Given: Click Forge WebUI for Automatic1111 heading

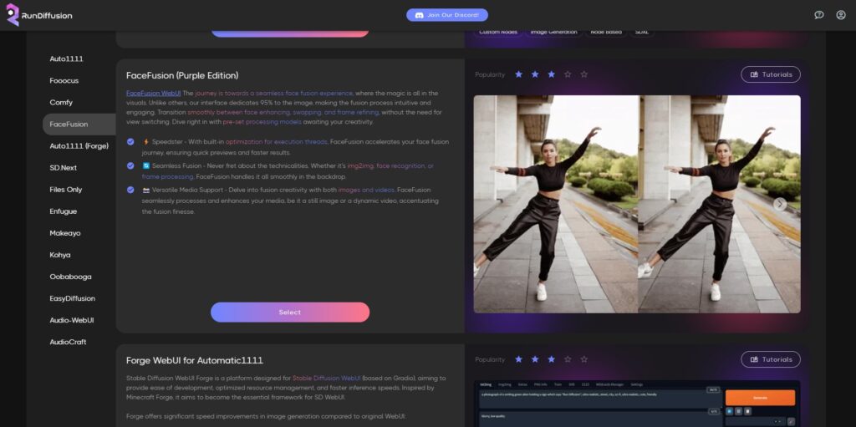Looking at the screenshot, I should coord(194,360).
